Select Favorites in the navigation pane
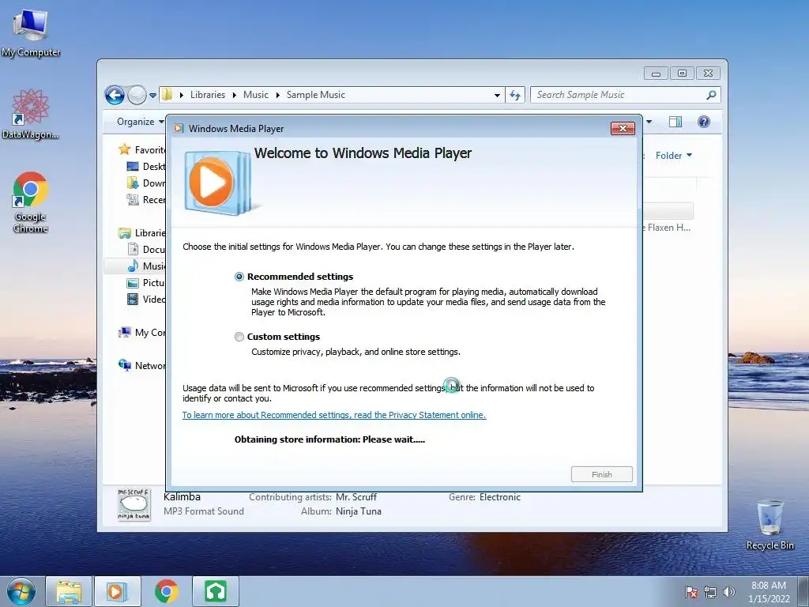809x607 pixels. coord(141,149)
